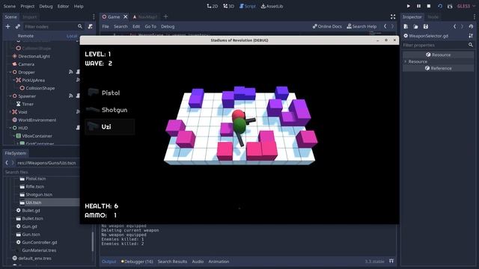Open Search Help

tap(361, 26)
